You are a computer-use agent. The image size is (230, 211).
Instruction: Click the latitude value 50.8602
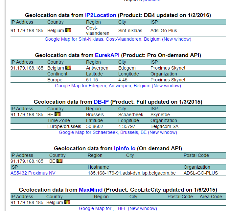pyautogui.click(x=95, y=126)
